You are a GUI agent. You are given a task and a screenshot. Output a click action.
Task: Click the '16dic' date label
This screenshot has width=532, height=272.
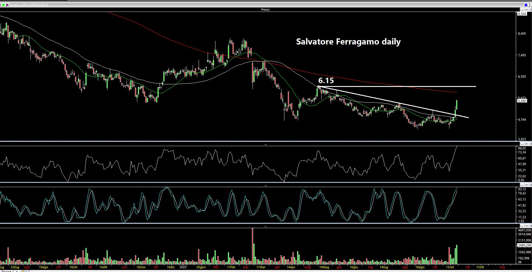pos(171,267)
